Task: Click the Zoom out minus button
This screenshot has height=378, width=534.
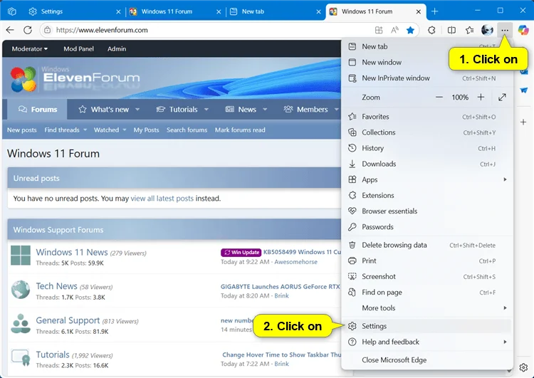Action: (x=439, y=98)
